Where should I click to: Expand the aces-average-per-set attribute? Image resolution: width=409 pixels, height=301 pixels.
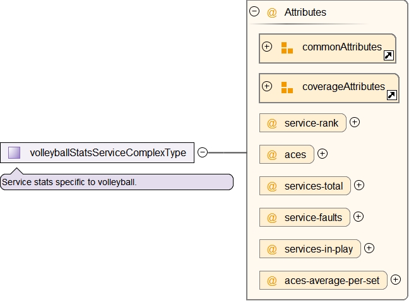(x=396, y=280)
